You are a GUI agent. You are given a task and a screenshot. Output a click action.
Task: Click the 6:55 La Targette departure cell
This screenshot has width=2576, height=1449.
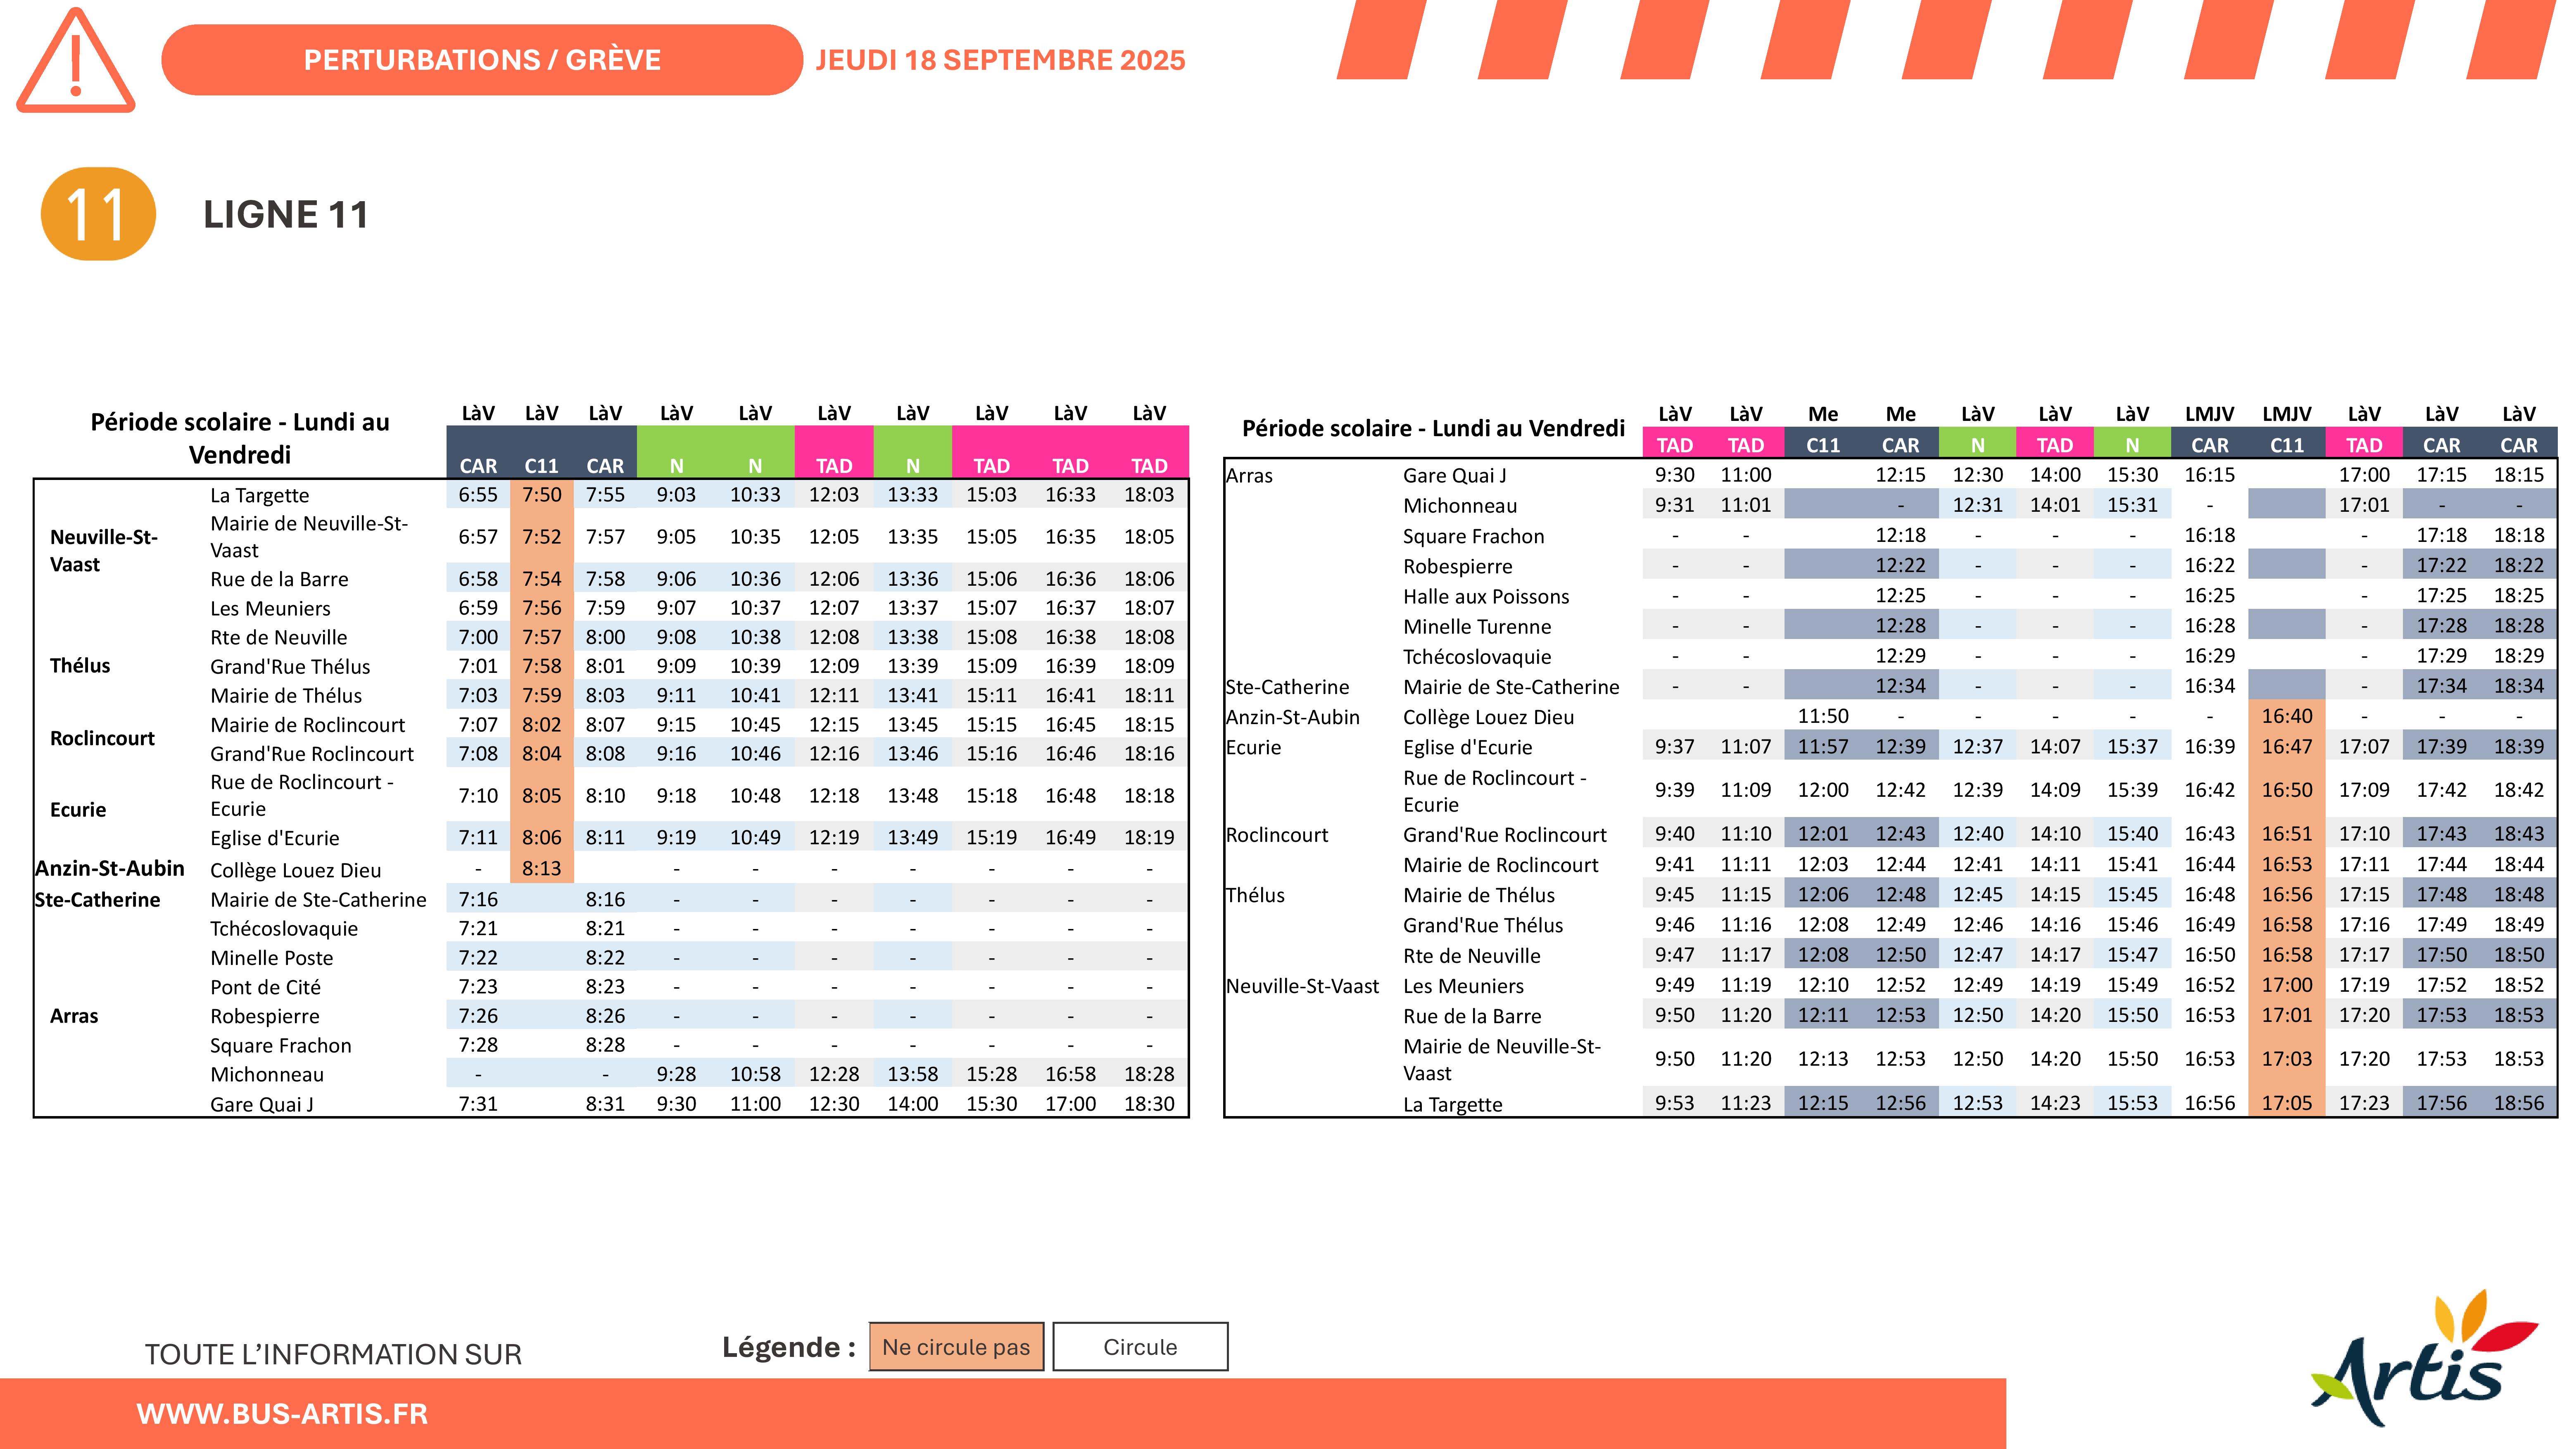478,495
